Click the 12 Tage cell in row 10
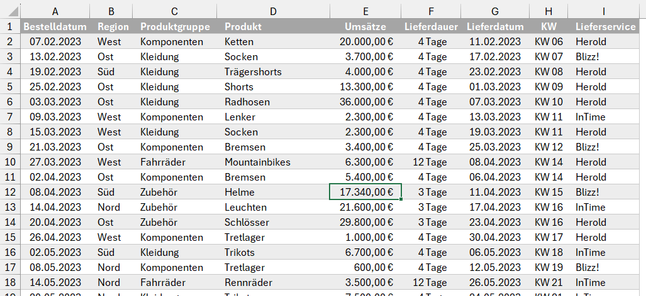Screen dimensions: 646x296 pyautogui.click(x=432, y=162)
